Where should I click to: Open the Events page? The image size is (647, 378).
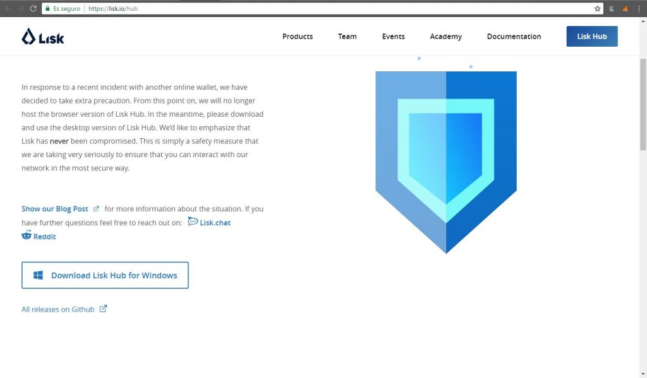point(393,36)
